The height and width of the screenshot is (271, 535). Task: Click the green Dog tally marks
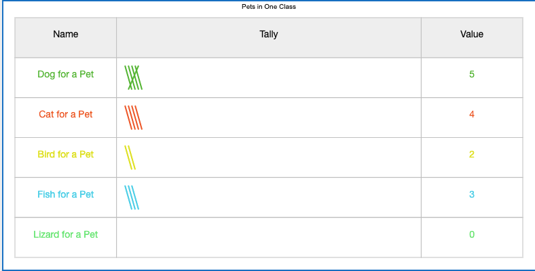[133, 77]
